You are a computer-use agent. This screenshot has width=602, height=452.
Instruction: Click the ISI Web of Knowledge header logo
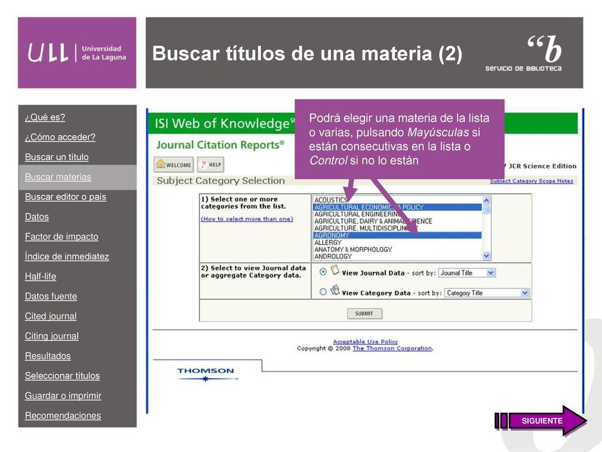pos(225,124)
